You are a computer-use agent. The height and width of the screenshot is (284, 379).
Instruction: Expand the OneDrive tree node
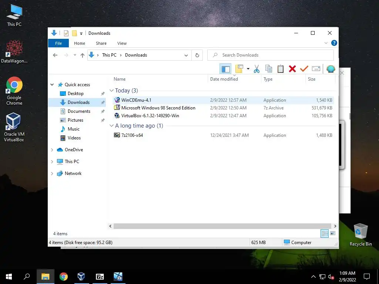tap(52, 150)
